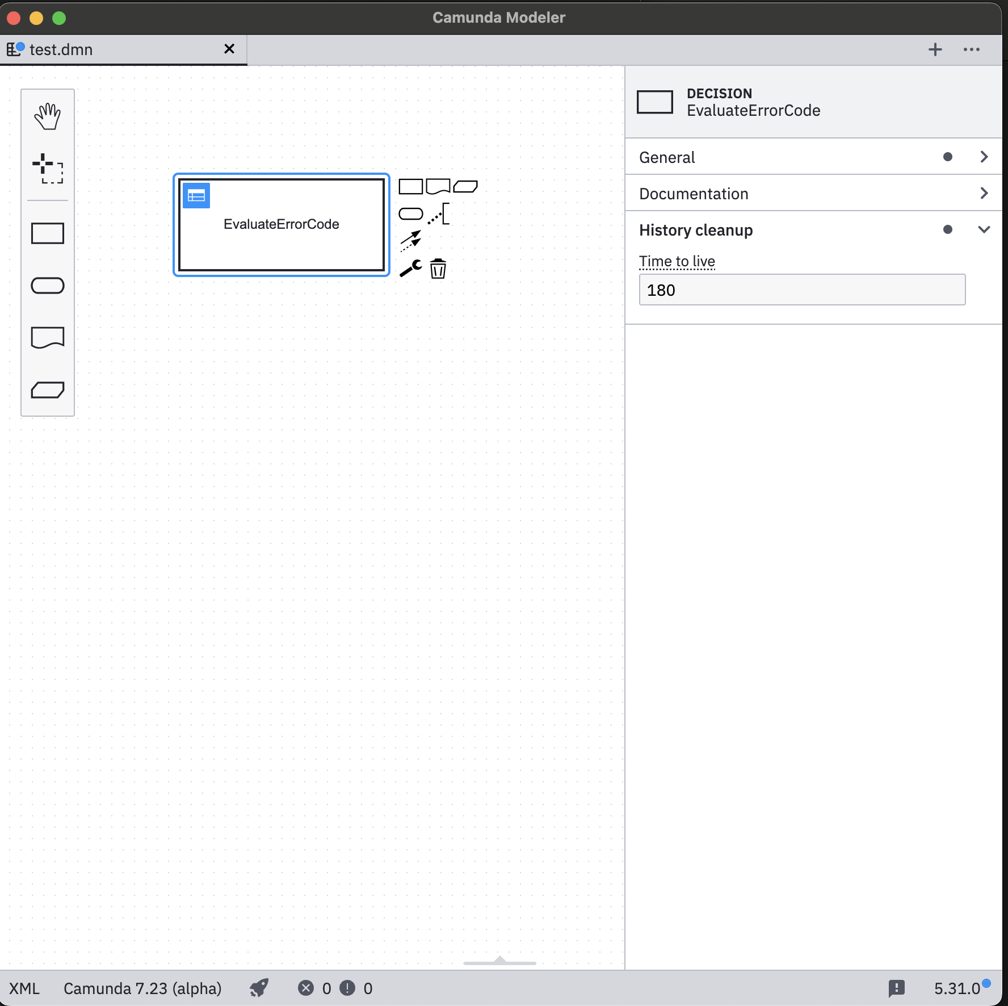Image resolution: width=1008 pixels, height=1006 pixels.
Task: Append a text annotation via context pad
Action: 438,214
